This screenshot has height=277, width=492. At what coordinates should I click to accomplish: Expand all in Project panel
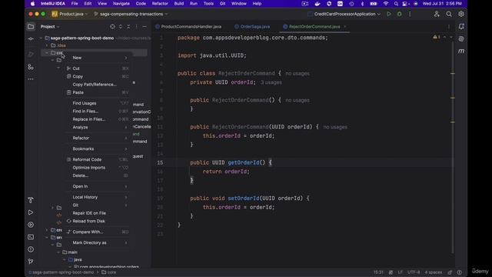(121, 27)
